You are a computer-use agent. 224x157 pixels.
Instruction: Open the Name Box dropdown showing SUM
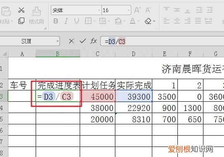pyautogui.click(x=57, y=41)
